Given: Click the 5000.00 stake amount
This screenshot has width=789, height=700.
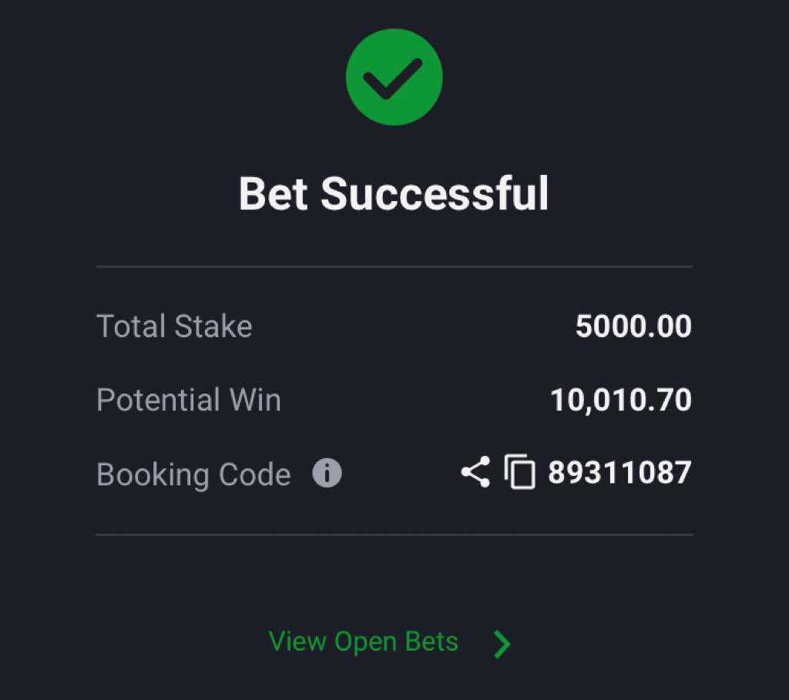Looking at the screenshot, I should coord(633,327).
